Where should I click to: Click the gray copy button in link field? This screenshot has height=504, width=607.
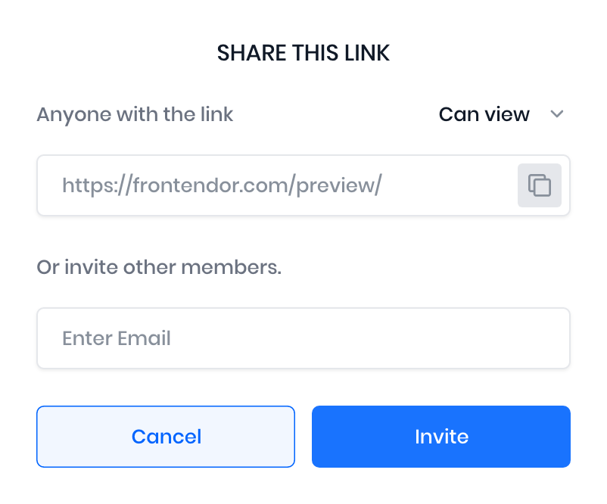539,185
